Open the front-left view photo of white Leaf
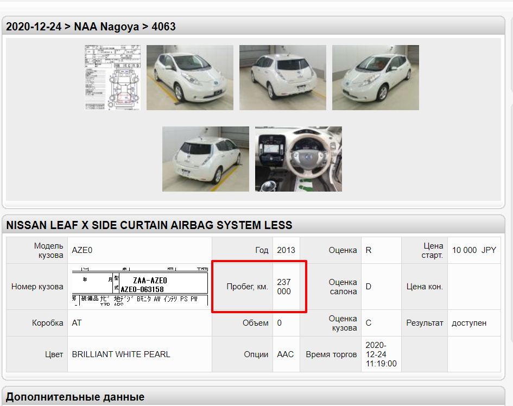 376,78
